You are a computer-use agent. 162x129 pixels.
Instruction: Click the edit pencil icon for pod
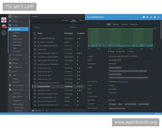point(151,17)
